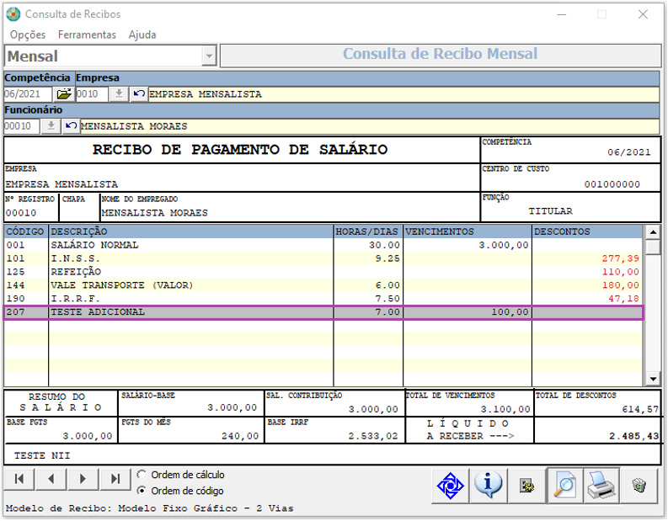Click the VENCIMENTOS column header
Viewport: 668px width, 521px height.
point(468,231)
